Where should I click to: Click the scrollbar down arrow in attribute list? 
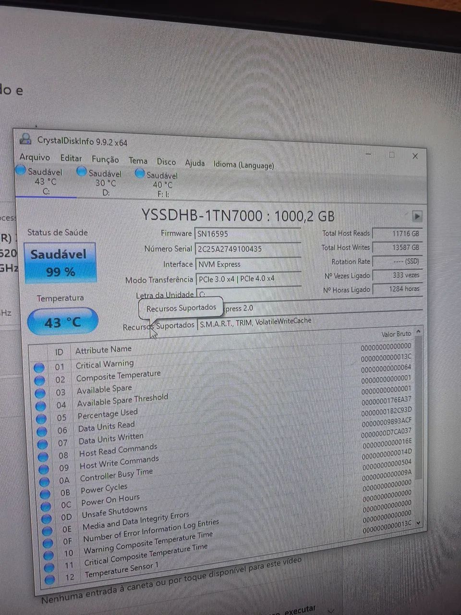pyautogui.click(x=418, y=523)
